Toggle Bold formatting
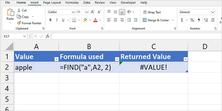 click(50, 20)
